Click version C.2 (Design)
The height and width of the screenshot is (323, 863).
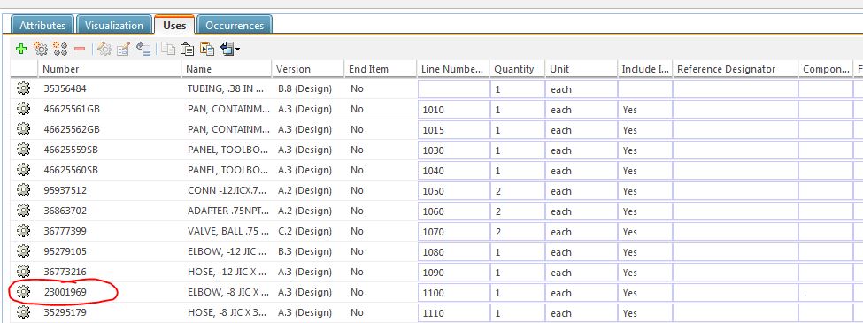pos(304,231)
